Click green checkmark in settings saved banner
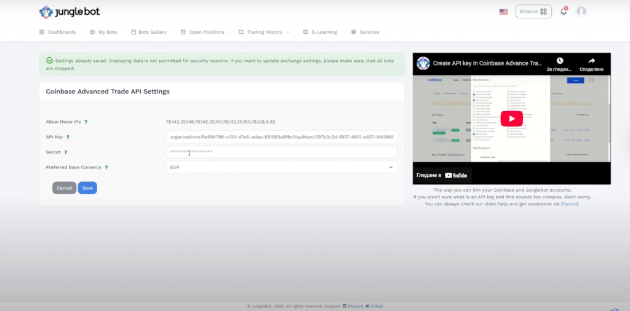 pos(50,61)
